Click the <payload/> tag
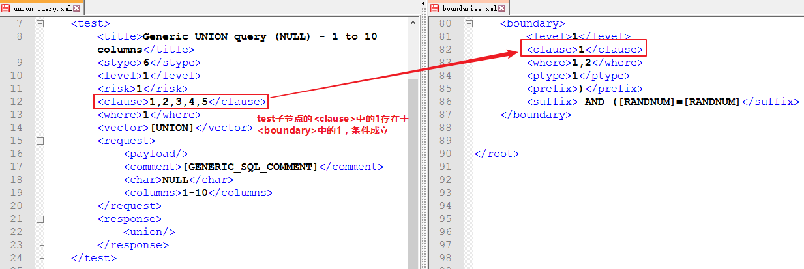 (x=156, y=154)
